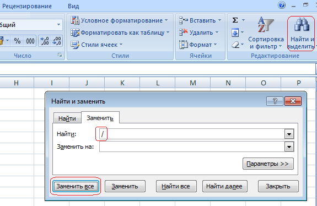
Task: Expand AutoSum dropdown arrow
Action: tap(244, 20)
